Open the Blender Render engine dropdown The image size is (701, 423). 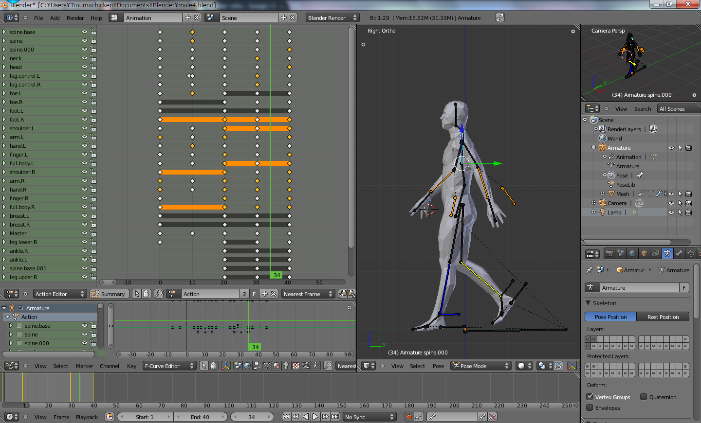pyautogui.click(x=332, y=18)
